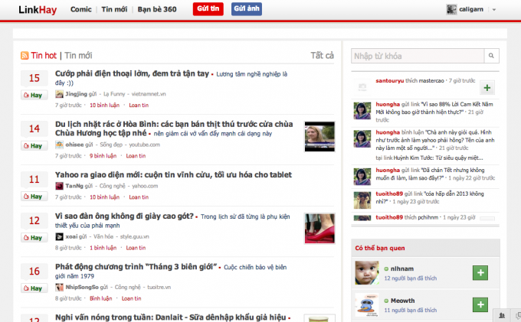The image size is (521, 322).
Task: Open nlhnam profile name link
Action: coord(402,268)
